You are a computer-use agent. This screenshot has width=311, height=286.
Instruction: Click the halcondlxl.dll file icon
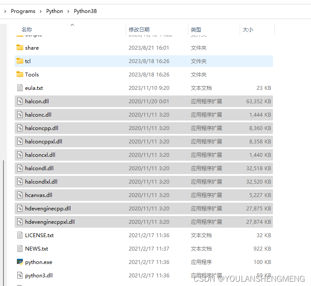[19, 181]
